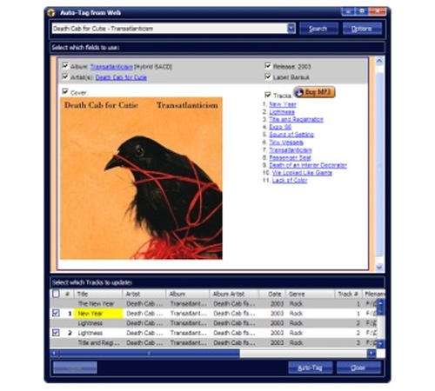Image resolution: width=435 pixels, height=391 pixels.
Task: Toggle the Tracks checkbox
Action: 268,95
